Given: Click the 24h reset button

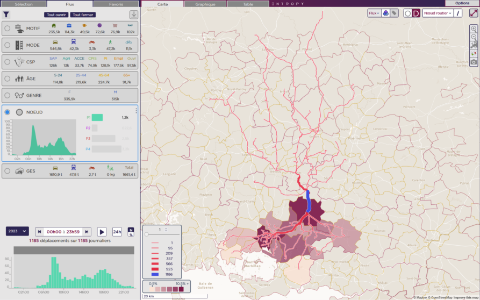Looking at the screenshot, I should click(x=117, y=232).
